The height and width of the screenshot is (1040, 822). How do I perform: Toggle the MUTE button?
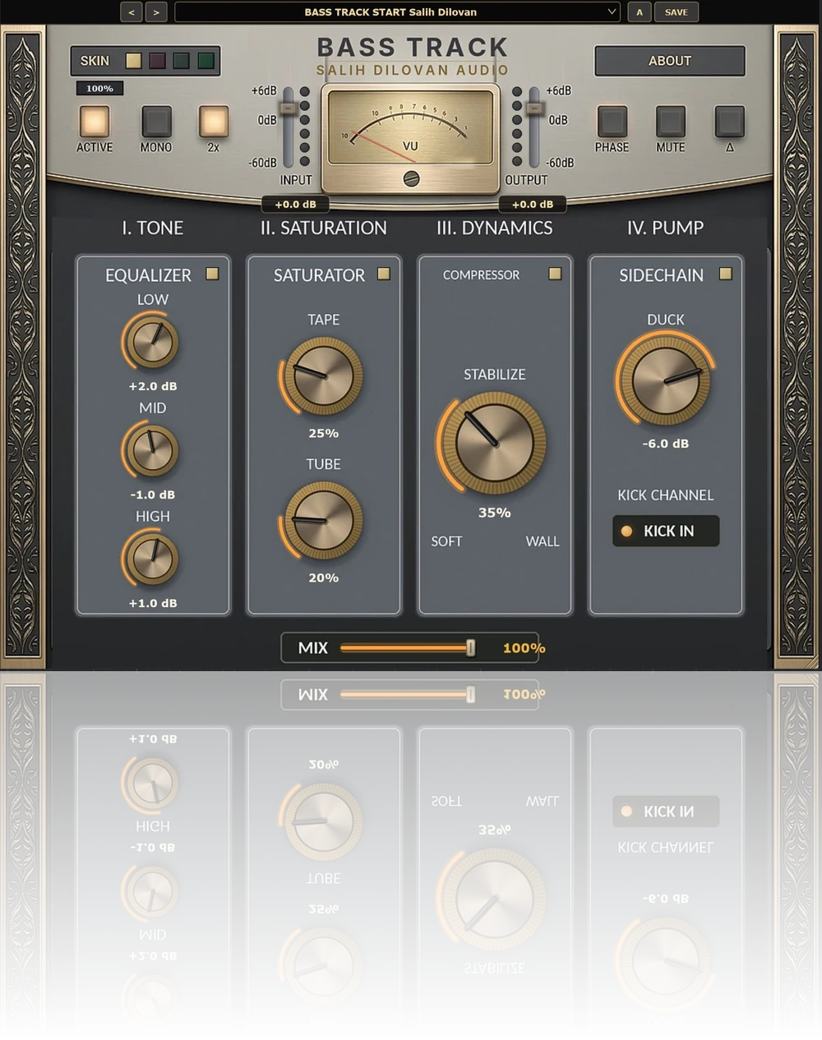click(671, 122)
